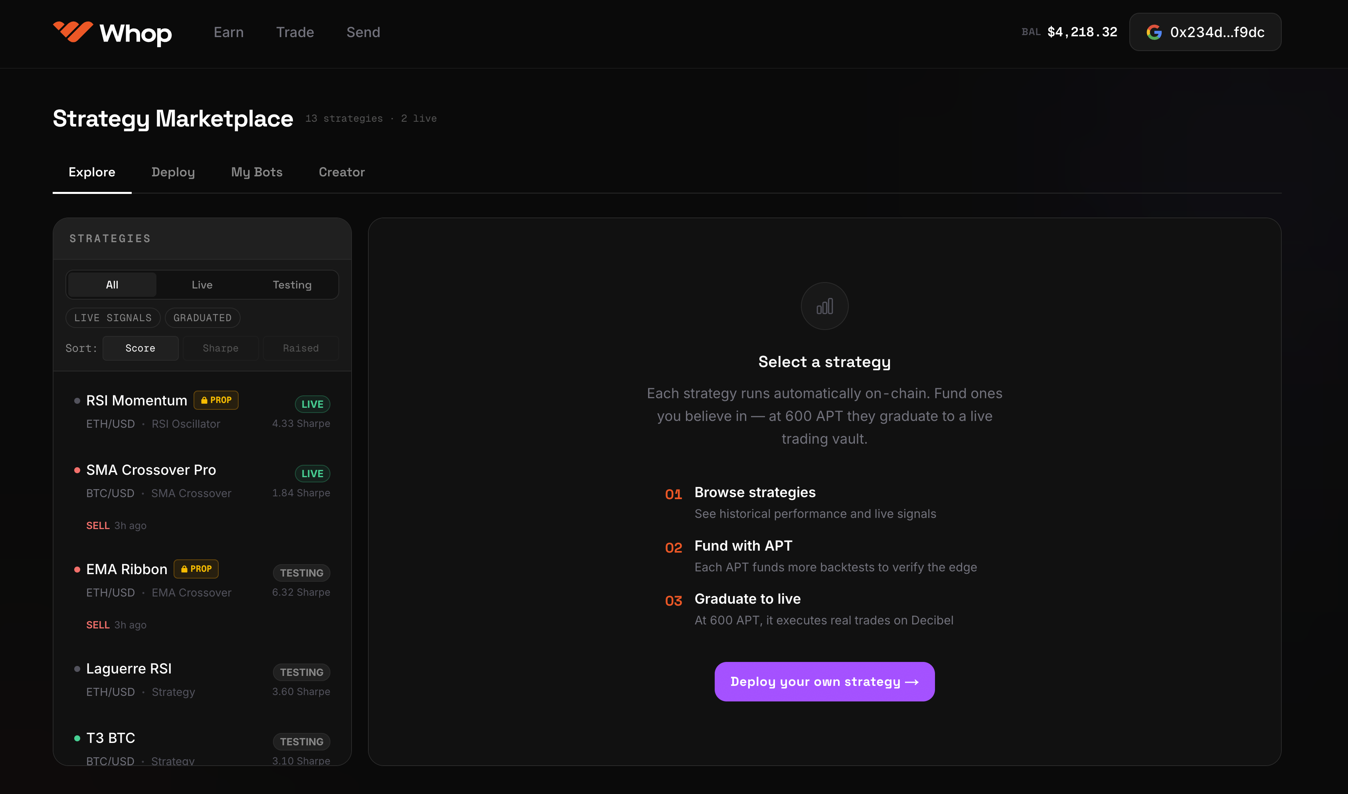1348x794 pixels.
Task: Select the RSI Momentum strategy
Action: click(202, 412)
